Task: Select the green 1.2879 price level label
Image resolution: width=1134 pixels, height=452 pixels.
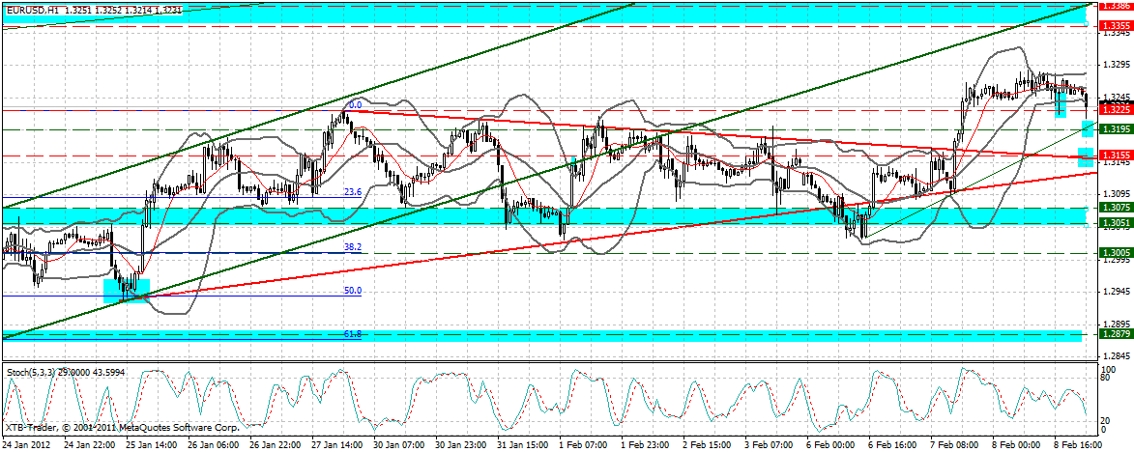Action: click(1116, 334)
